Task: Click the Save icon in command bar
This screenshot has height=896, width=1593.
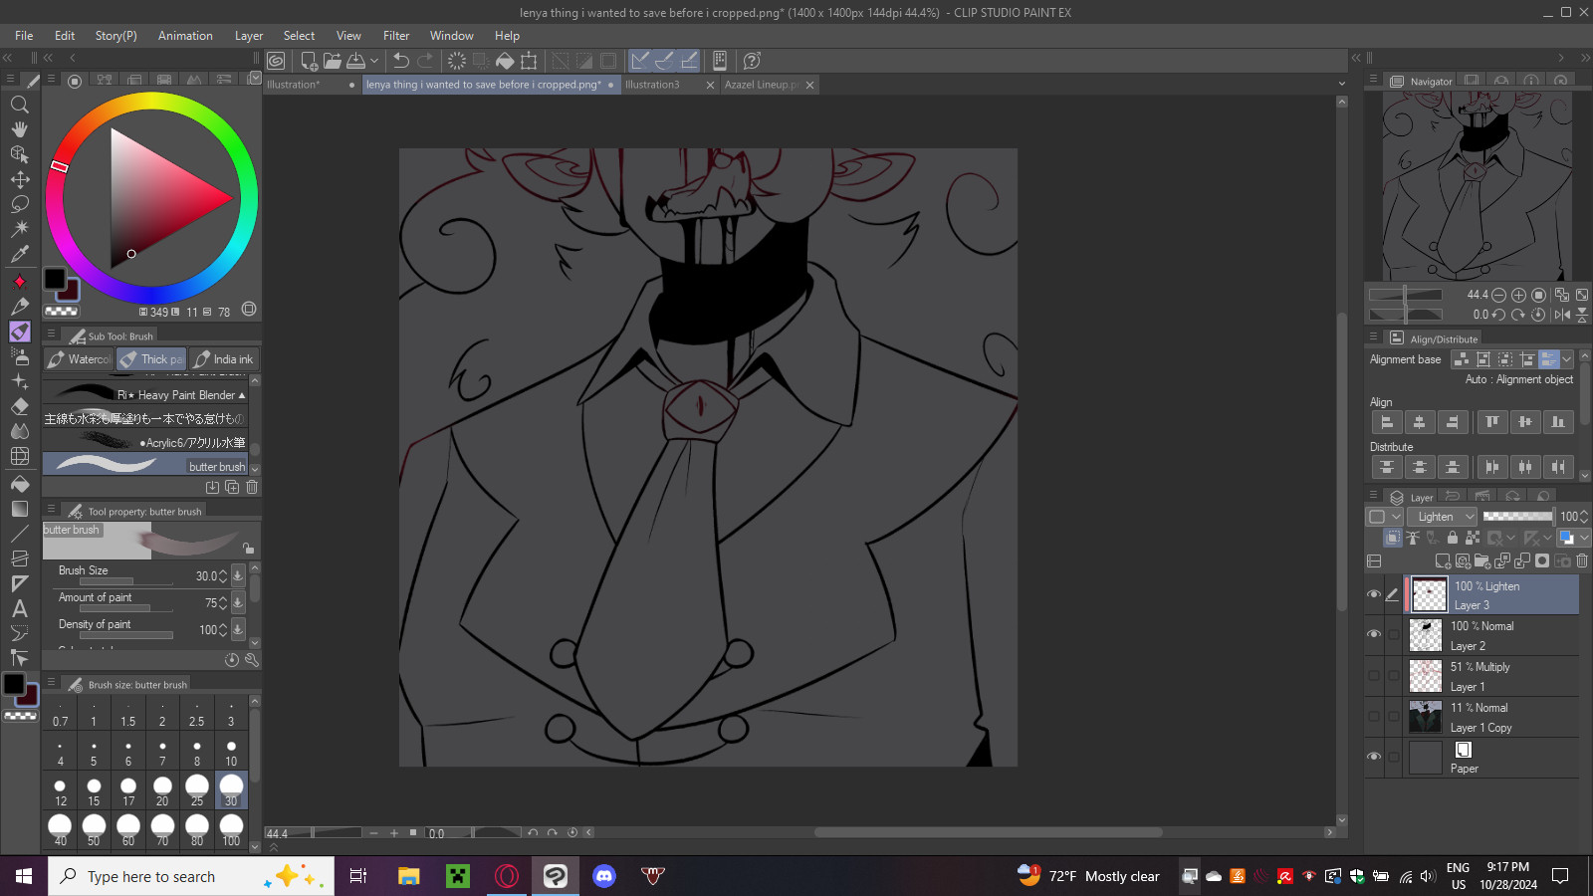Action: [355, 61]
